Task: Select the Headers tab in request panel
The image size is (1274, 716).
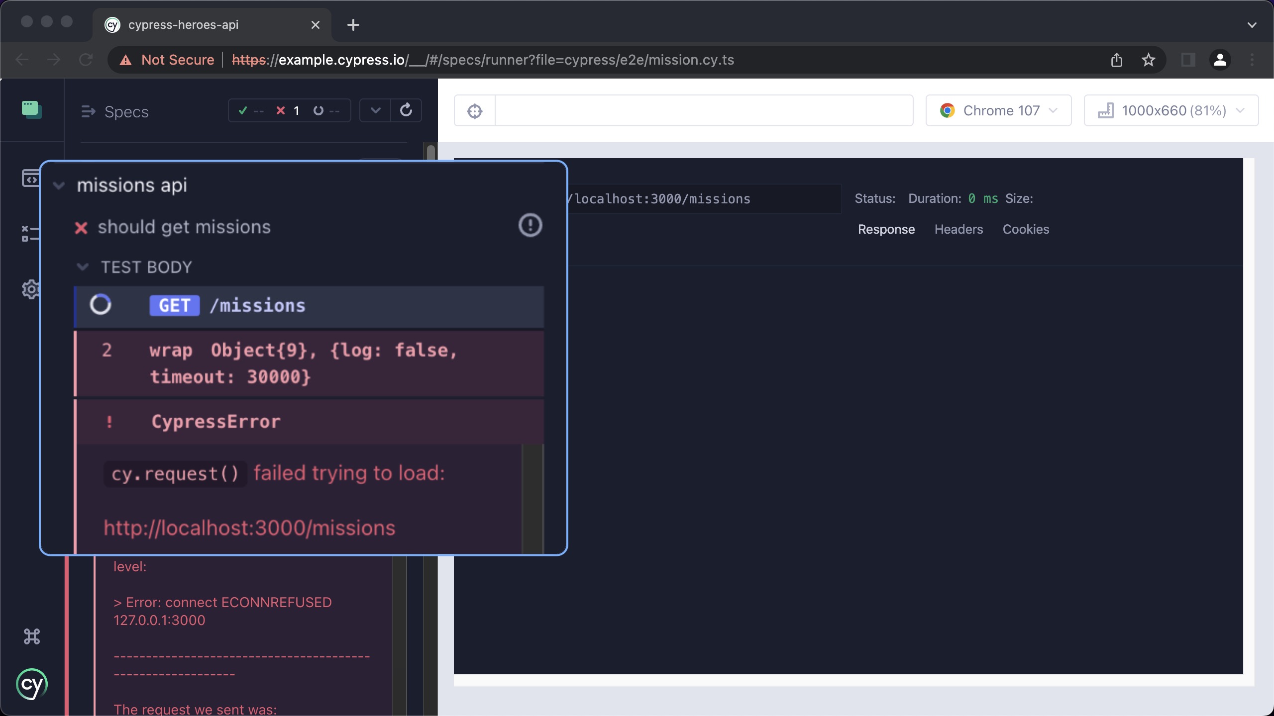Action: pos(958,229)
